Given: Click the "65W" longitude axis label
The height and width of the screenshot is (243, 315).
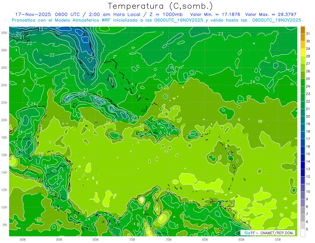Looking at the screenshot, I should (205, 240).
